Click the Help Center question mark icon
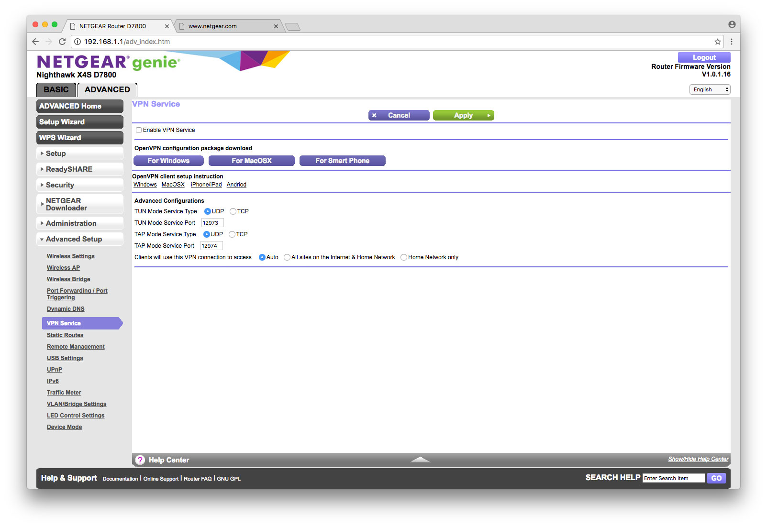767x527 pixels. pyautogui.click(x=140, y=460)
